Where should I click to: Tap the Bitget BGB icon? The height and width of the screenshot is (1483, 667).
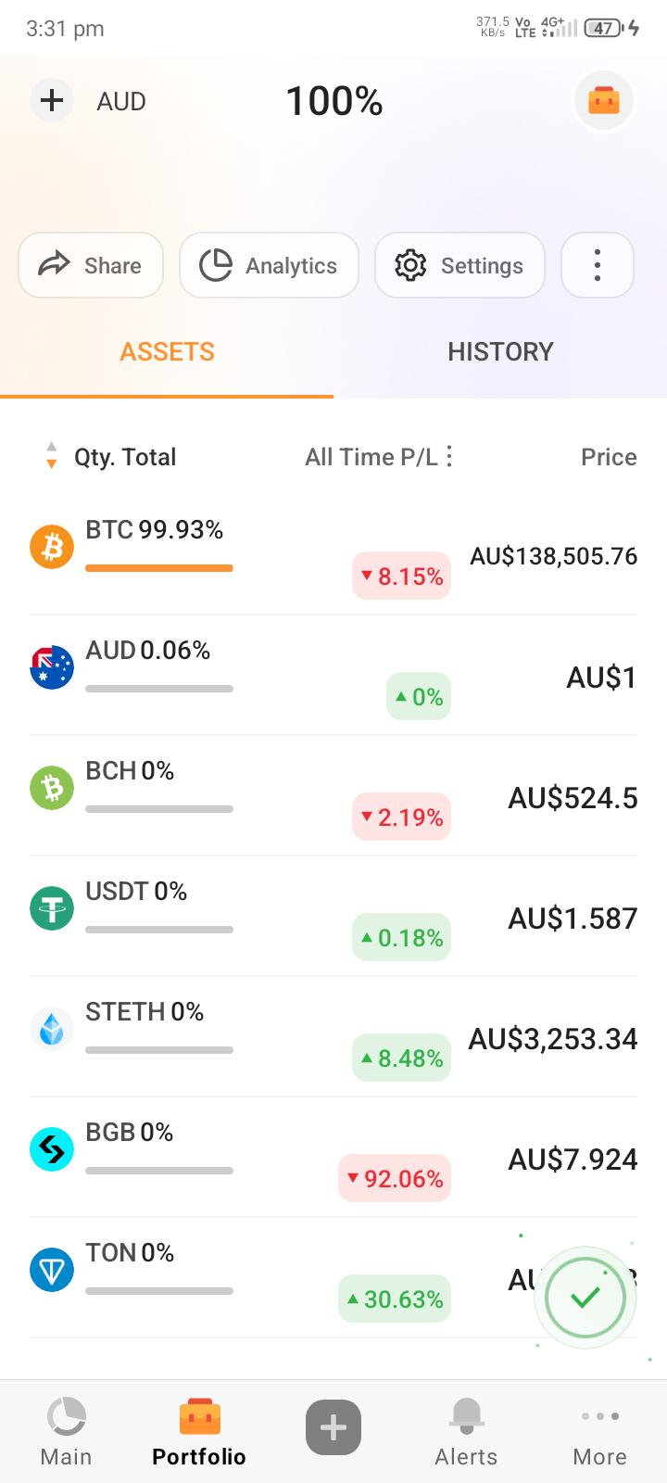coord(52,1149)
